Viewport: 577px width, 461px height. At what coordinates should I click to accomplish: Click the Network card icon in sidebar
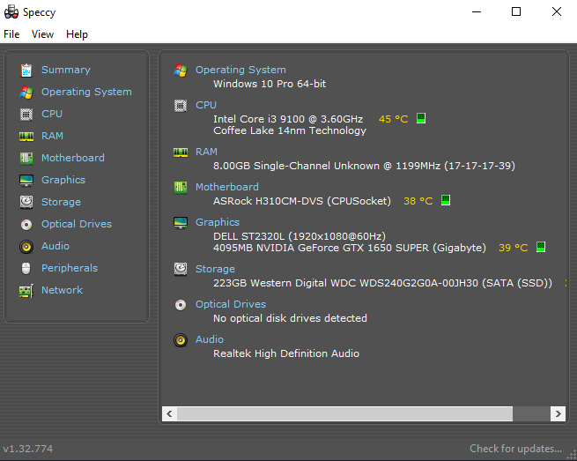[26, 291]
